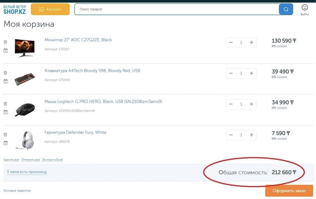Open the Каталог menu
This screenshot has width=316, height=199.
(50, 9)
